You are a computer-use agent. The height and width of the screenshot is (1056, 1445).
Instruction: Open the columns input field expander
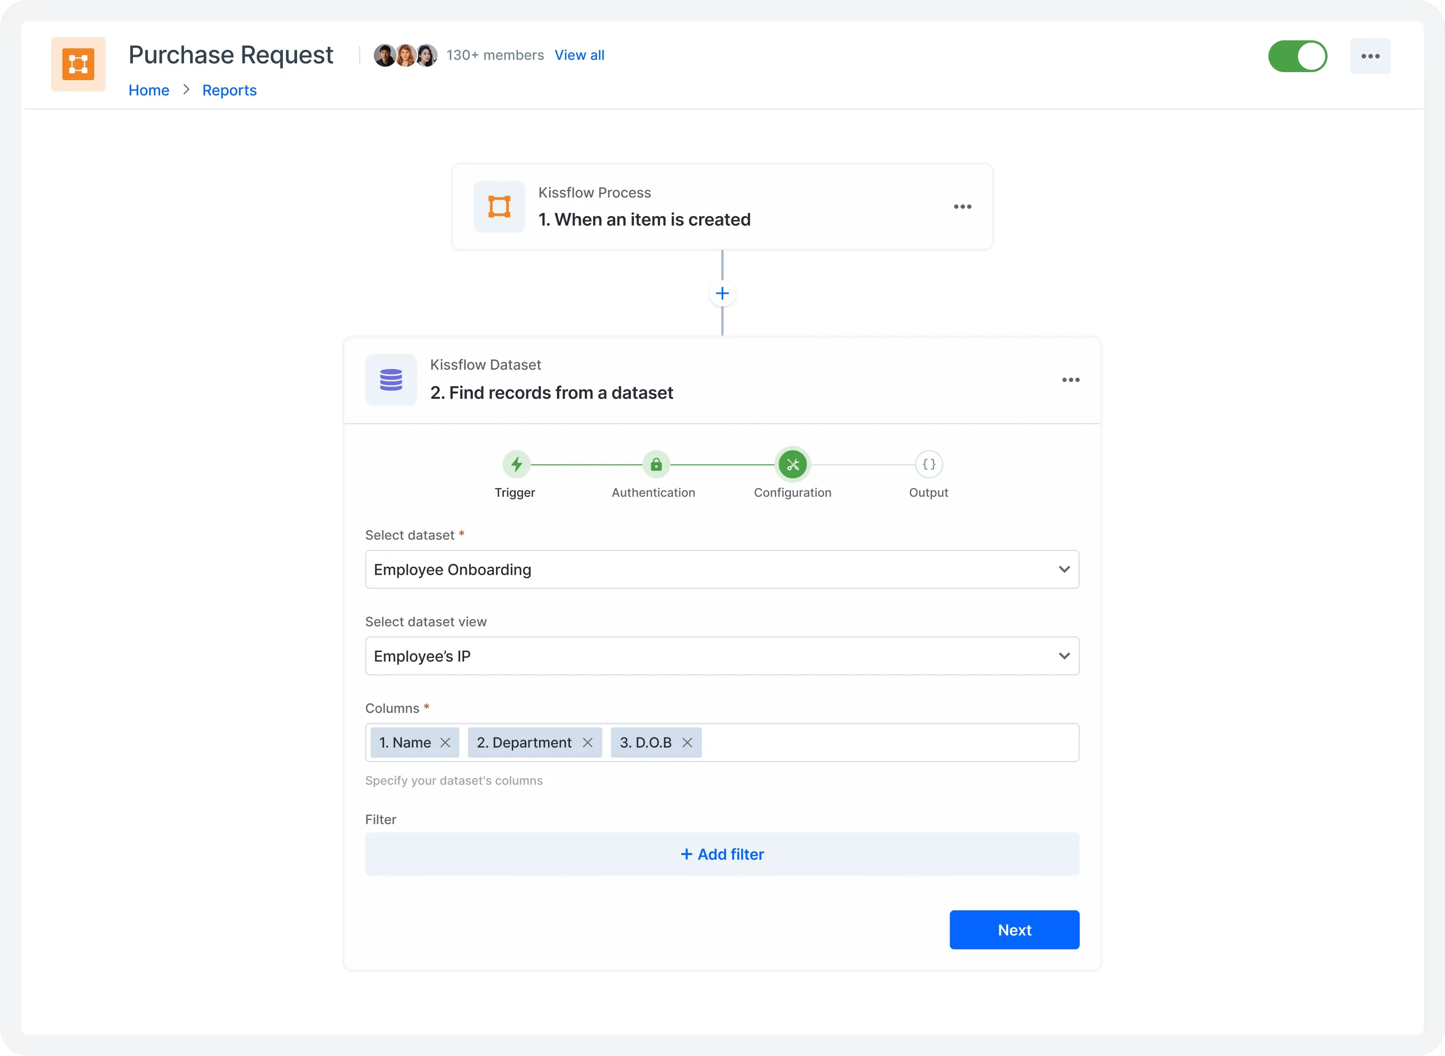point(886,742)
